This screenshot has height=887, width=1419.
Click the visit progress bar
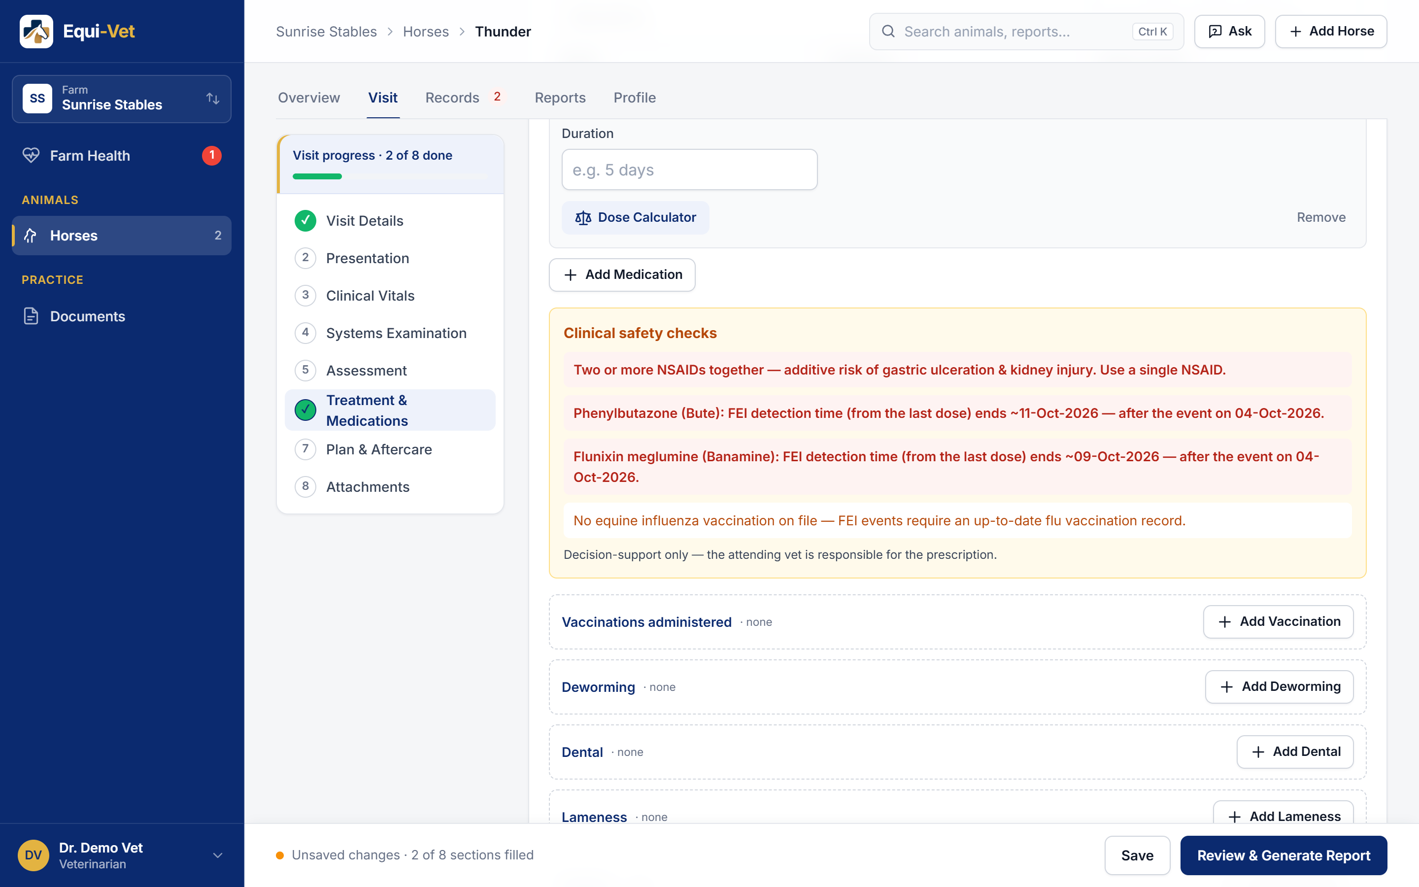[x=390, y=176]
